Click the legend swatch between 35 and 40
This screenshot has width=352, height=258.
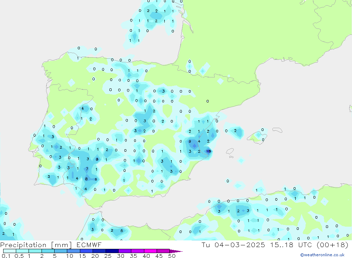(138, 251)
